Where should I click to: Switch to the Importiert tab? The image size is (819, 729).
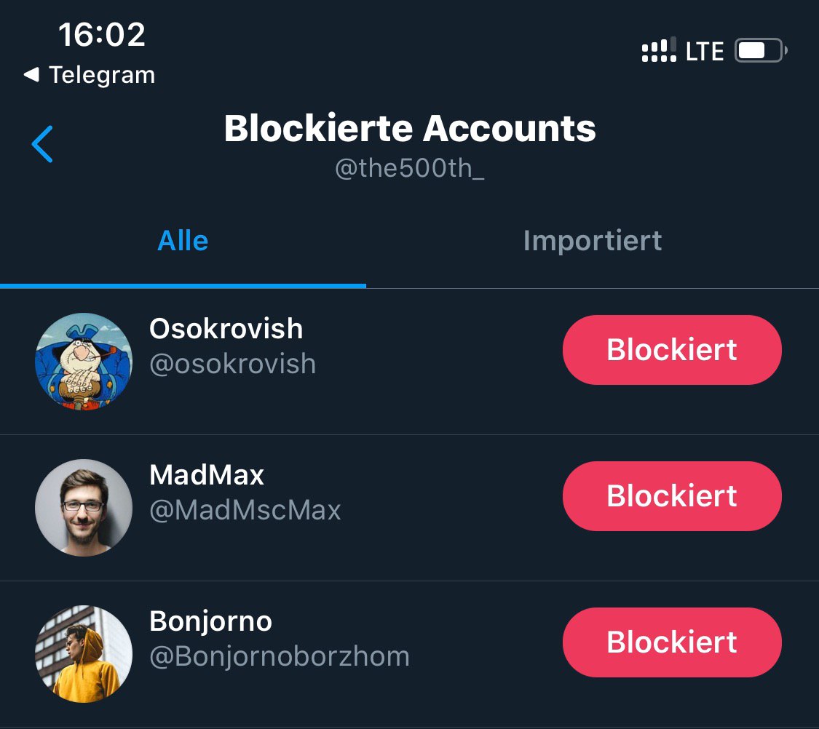point(593,241)
